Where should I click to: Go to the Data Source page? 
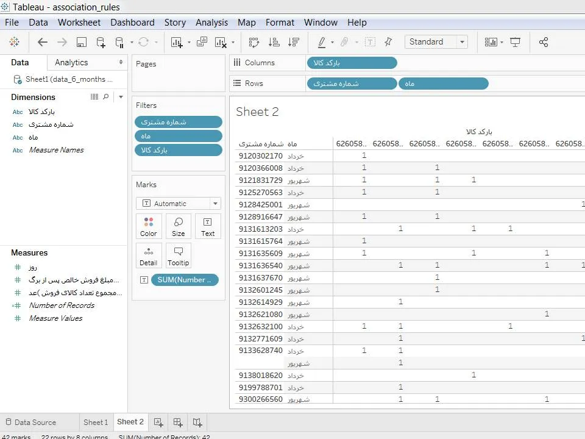30,422
